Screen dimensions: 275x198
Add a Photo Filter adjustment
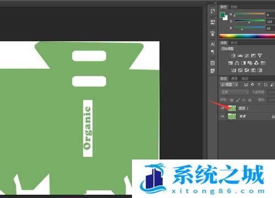[x=250, y=63]
